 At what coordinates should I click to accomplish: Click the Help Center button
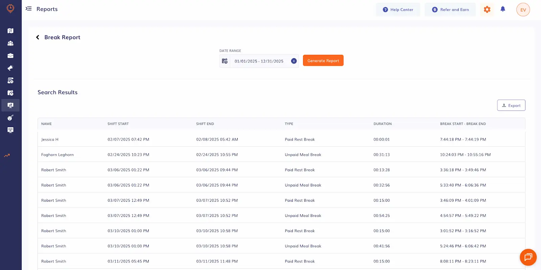pos(398,9)
